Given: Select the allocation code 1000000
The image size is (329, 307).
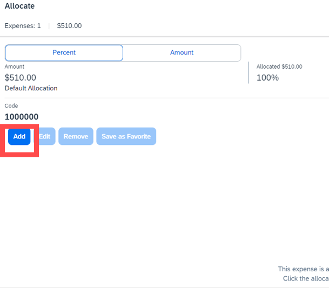Looking at the screenshot, I should click(x=22, y=117).
